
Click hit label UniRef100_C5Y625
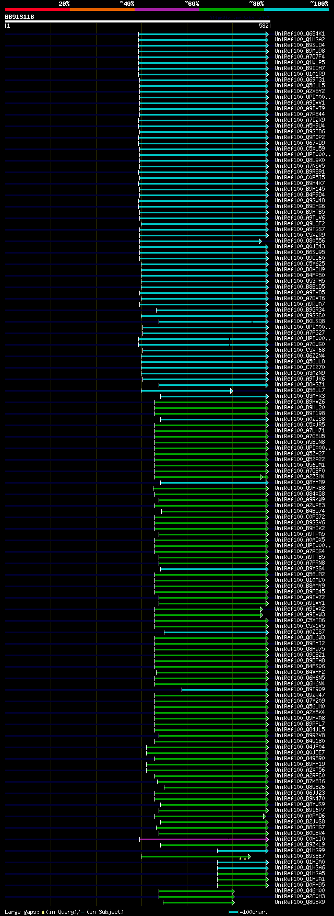pos(300,264)
